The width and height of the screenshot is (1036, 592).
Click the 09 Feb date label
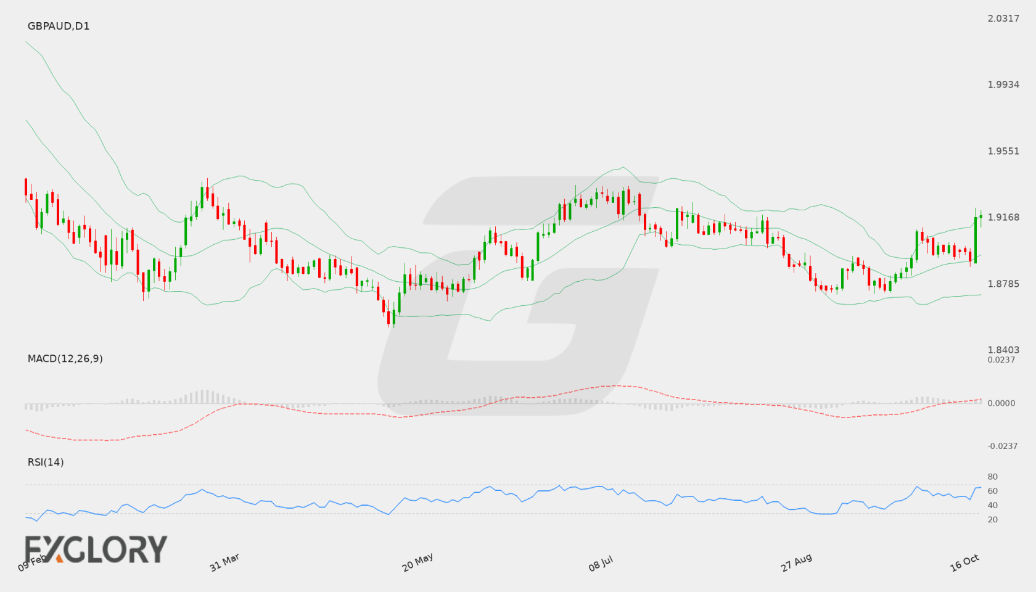point(32,562)
